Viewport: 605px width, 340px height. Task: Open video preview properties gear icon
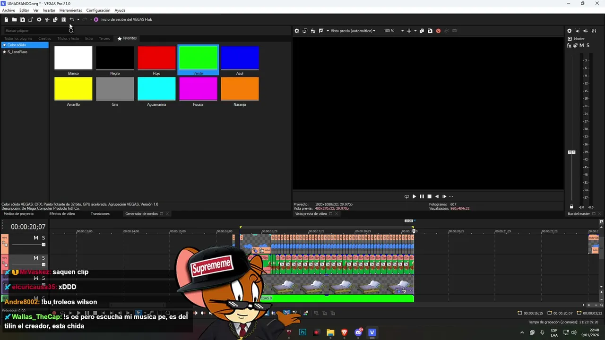pyautogui.click(x=297, y=31)
